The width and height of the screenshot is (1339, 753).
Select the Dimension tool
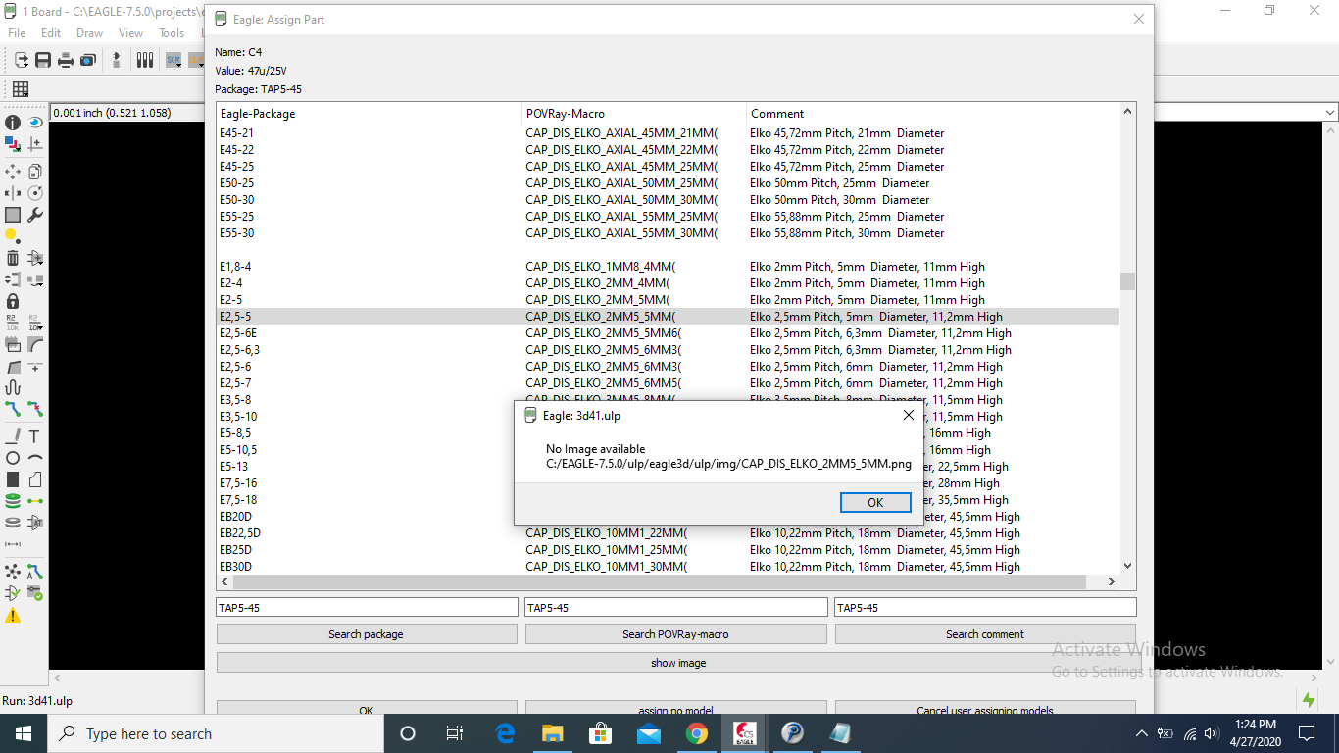pyautogui.click(x=13, y=544)
